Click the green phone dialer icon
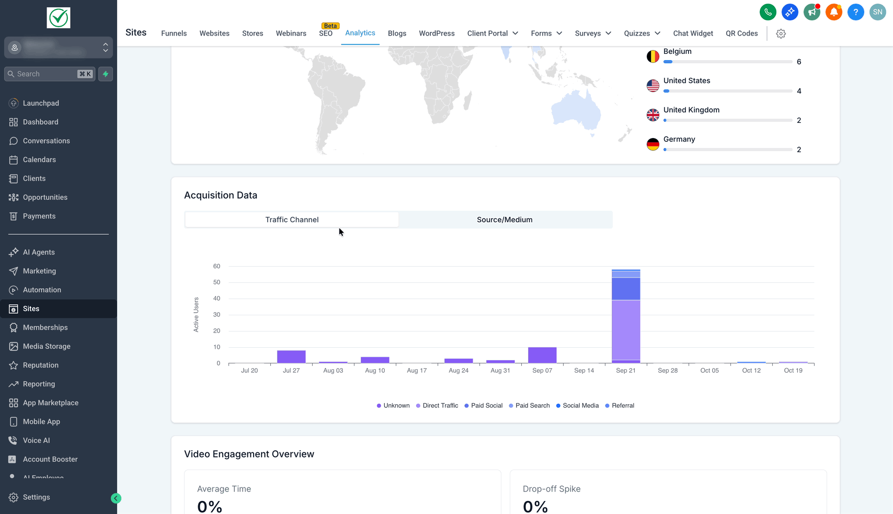The width and height of the screenshot is (893, 514). pyautogui.click(x=768, y=12)
